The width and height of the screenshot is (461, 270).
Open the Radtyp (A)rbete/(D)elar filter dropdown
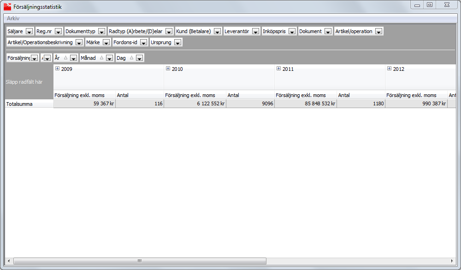pos(169,31)
